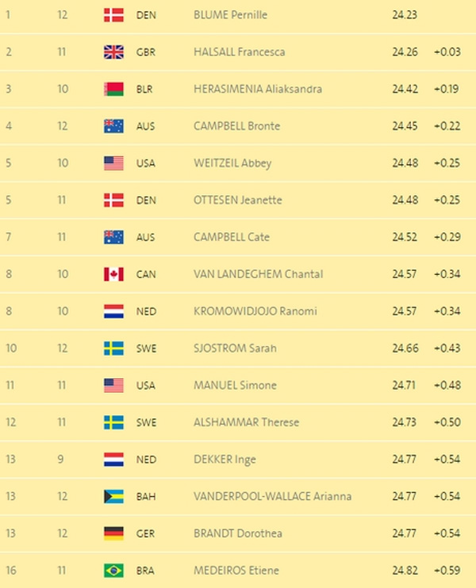Click the Bahamas flag icon
Image resolution: width=476 pixels, height=588 pixels.
[x=113, y=496]
